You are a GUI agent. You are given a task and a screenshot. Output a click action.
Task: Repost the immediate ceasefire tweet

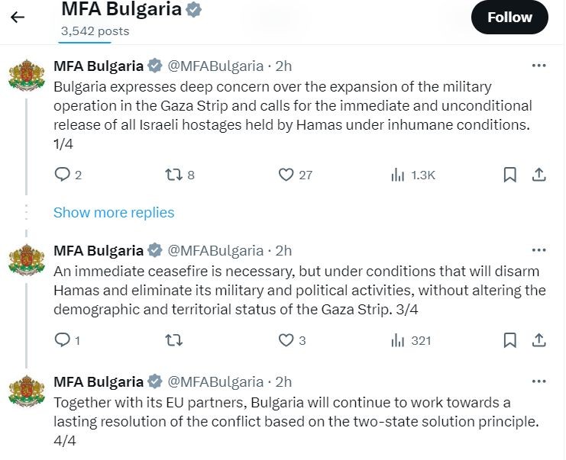tap(173, 340)
